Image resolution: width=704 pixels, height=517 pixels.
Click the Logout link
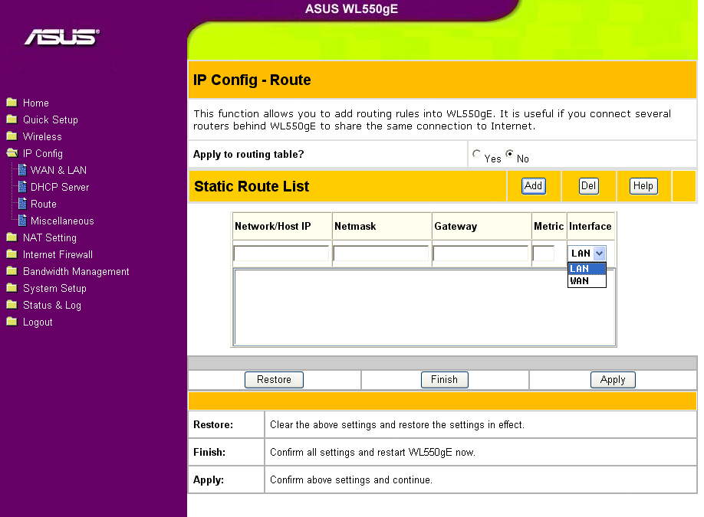[38, 322]
